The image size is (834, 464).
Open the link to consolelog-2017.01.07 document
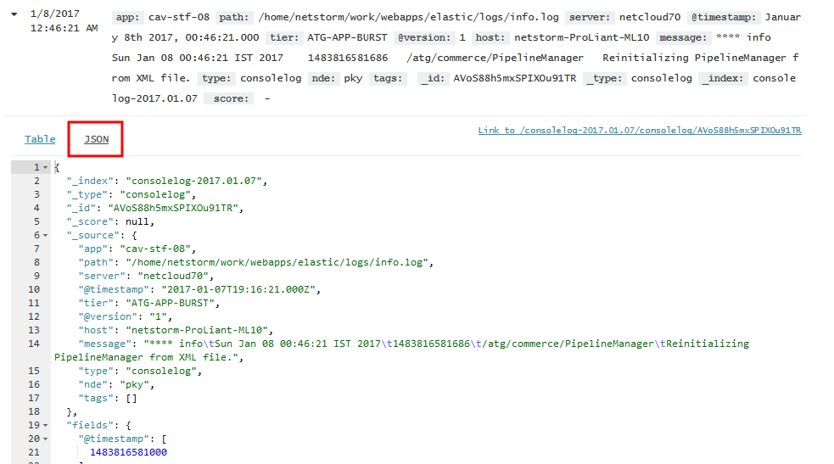pos(640,131)
